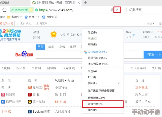Click the download icon beside 浏览器
Viewport: 162px width, 117px height.
(37, 23)
